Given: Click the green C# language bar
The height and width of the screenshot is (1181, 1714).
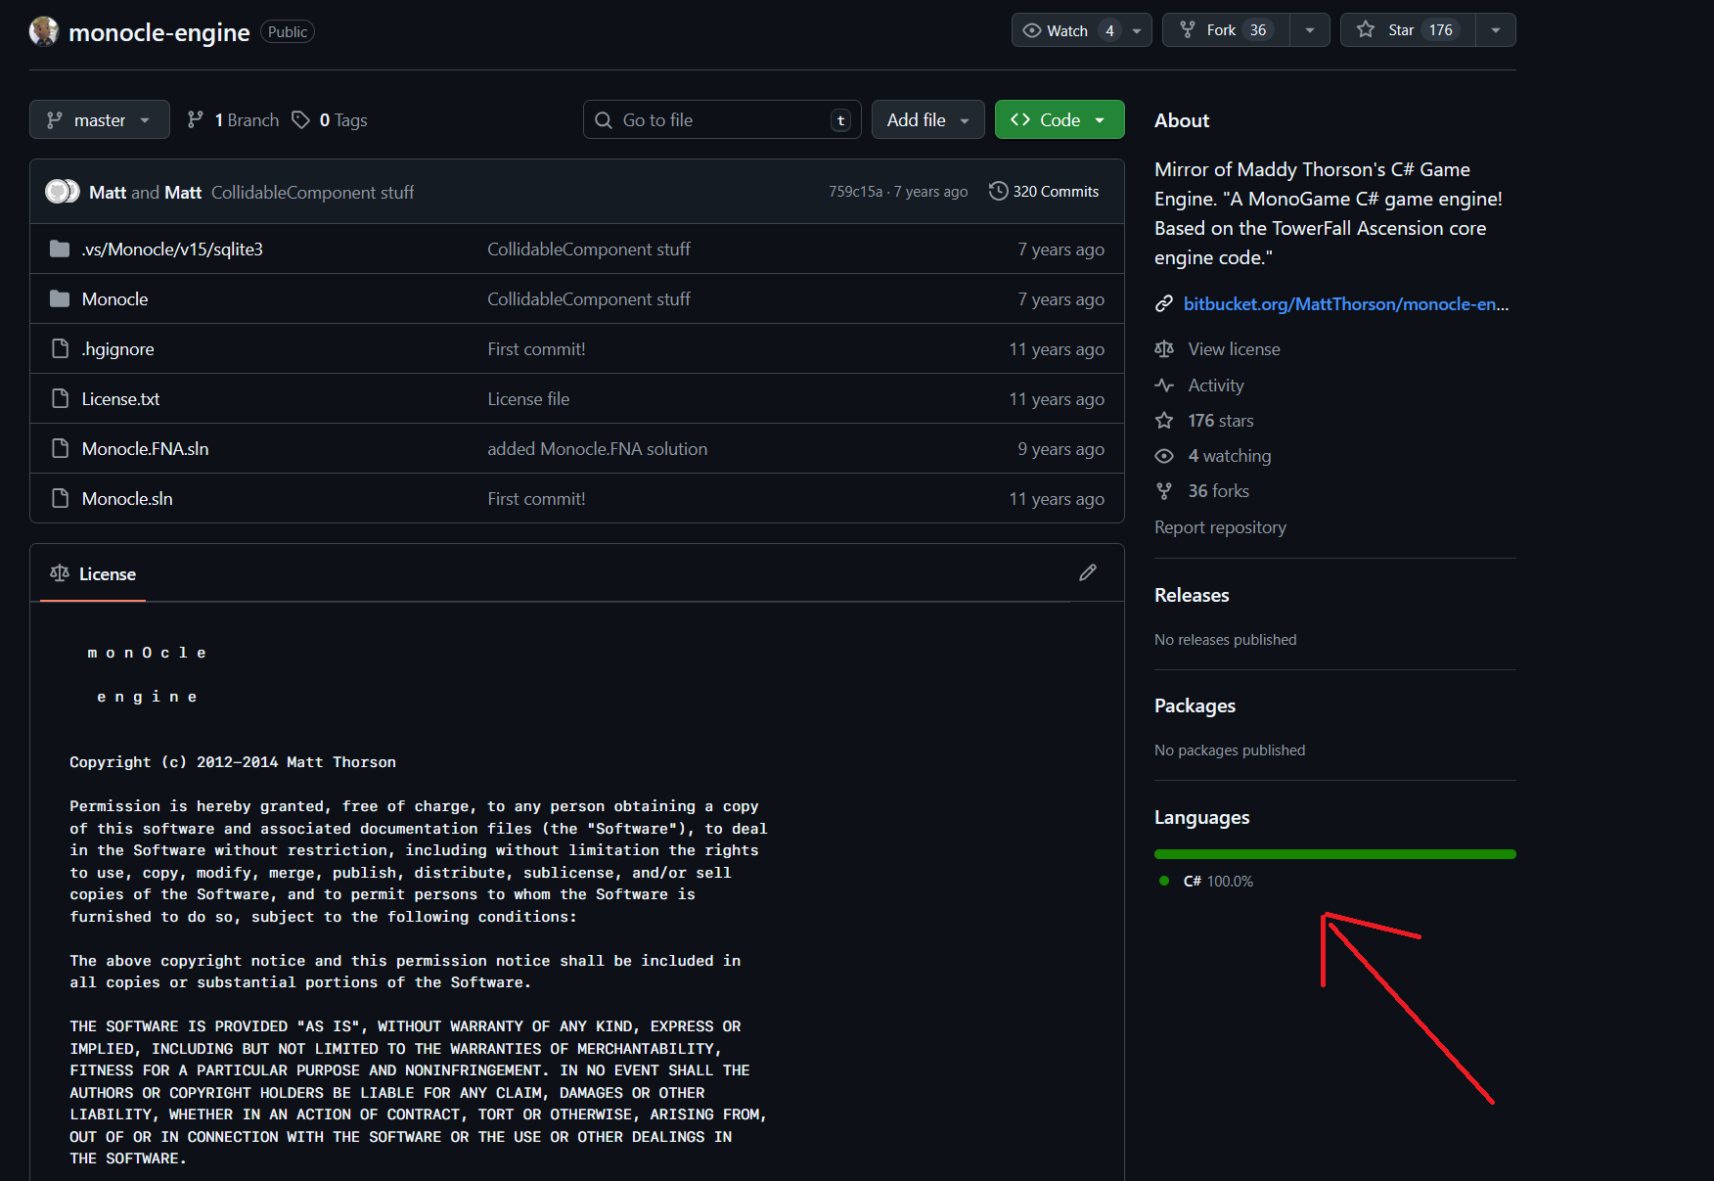Looking at the screenshot, I should click(x=1335, y=854).
